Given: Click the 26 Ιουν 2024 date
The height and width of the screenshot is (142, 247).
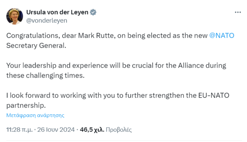Looking at the screenshot, I should [56, 129].
